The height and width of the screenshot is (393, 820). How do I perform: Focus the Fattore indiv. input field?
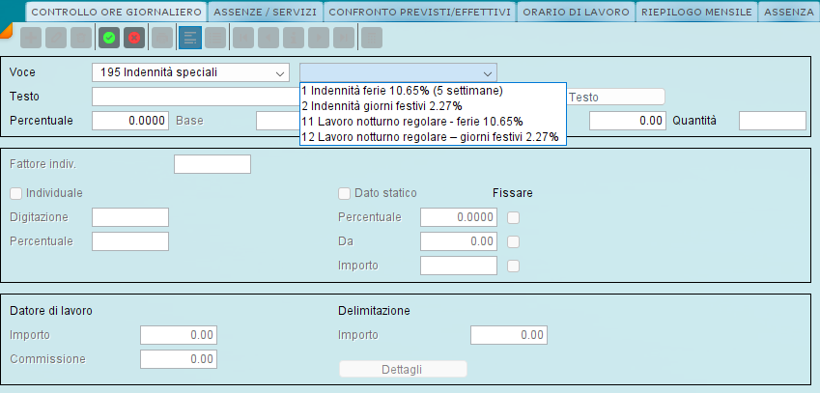(212, 164)
